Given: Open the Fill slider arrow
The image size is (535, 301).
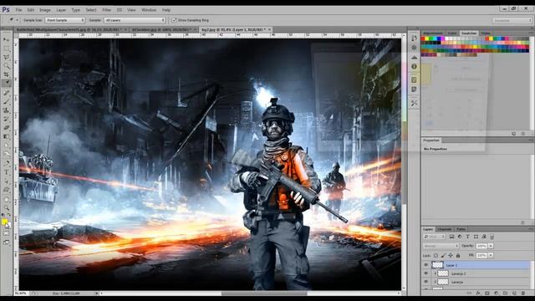Looking at the screenshot, I should pyautogui.click(x=491, y=255).
